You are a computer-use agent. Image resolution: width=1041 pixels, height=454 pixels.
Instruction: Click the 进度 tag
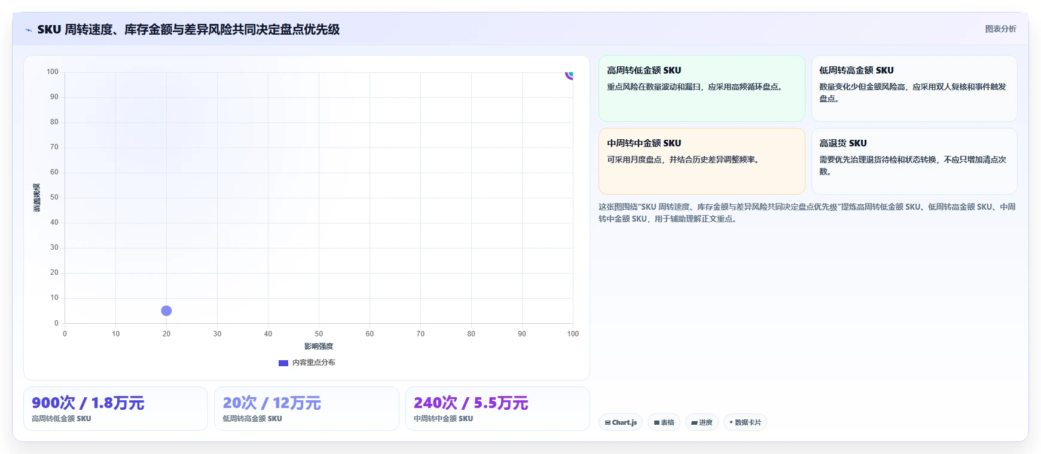coord(702,422)
